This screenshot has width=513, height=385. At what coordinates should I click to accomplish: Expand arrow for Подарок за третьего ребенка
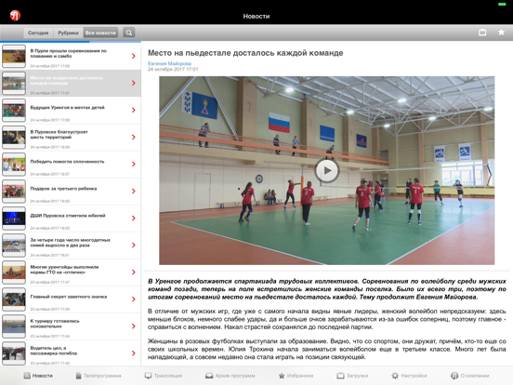pyautogui.click(x=134, y=192)
